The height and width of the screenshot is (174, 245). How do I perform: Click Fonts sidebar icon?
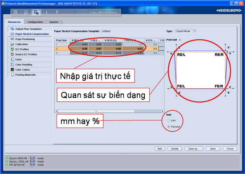pos(12,59)
